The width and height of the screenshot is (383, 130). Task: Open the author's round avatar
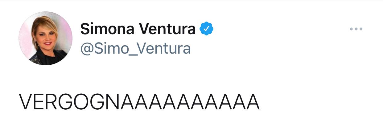[x=46, y=39]
